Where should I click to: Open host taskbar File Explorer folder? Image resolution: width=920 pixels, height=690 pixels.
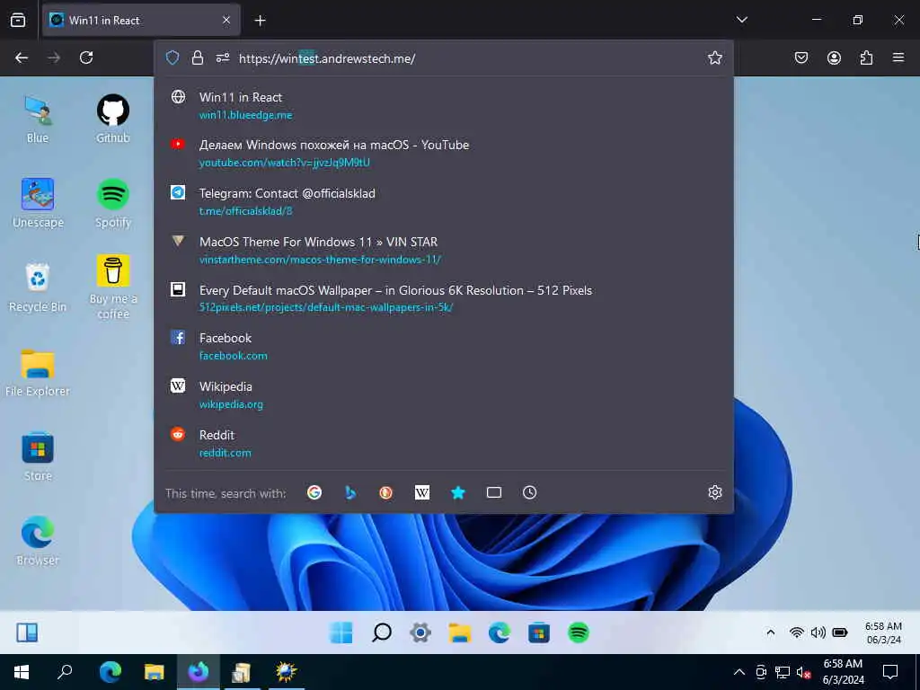pos(155,672)
